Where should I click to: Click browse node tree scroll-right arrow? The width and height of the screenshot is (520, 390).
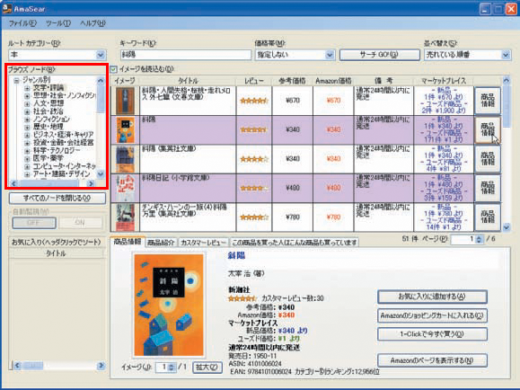pos(92,183)
